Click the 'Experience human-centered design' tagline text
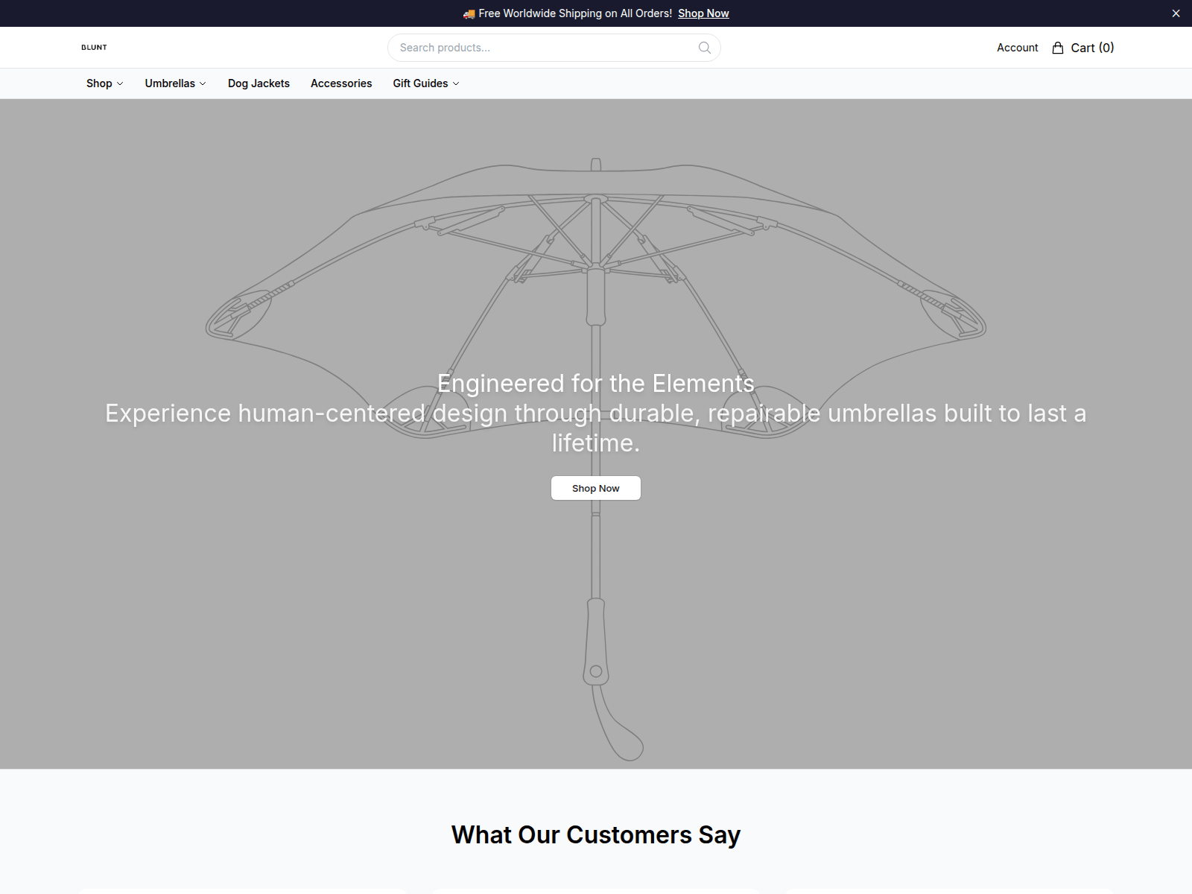The image size is (1192, 894). tap(596, 428)
